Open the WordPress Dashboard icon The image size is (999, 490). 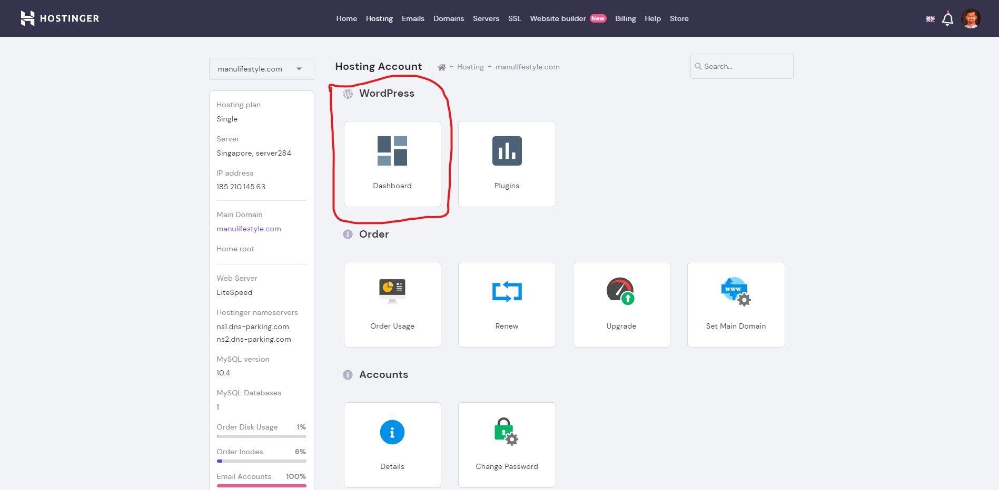392,151
